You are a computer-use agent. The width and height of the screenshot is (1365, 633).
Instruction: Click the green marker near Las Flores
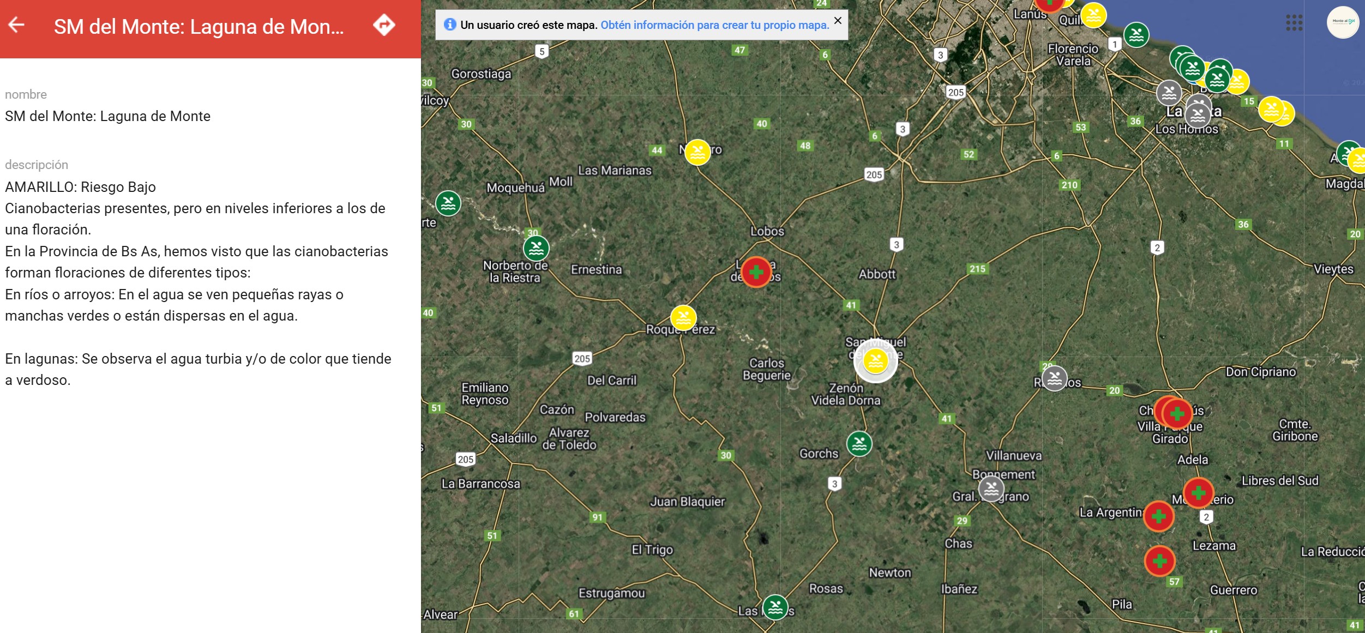pyautogui.click(x=775, y=607)
